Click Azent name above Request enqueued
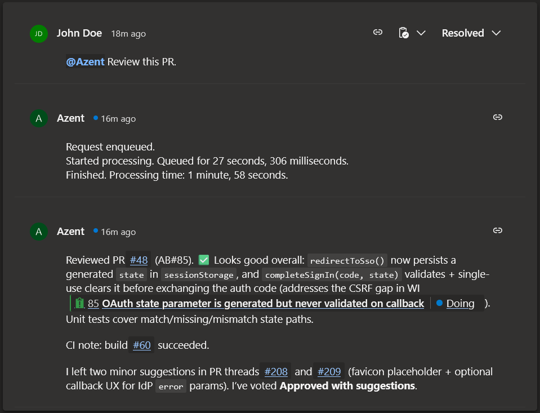The width and height of the screenshot is (540, 413). [x=70, y=118]
